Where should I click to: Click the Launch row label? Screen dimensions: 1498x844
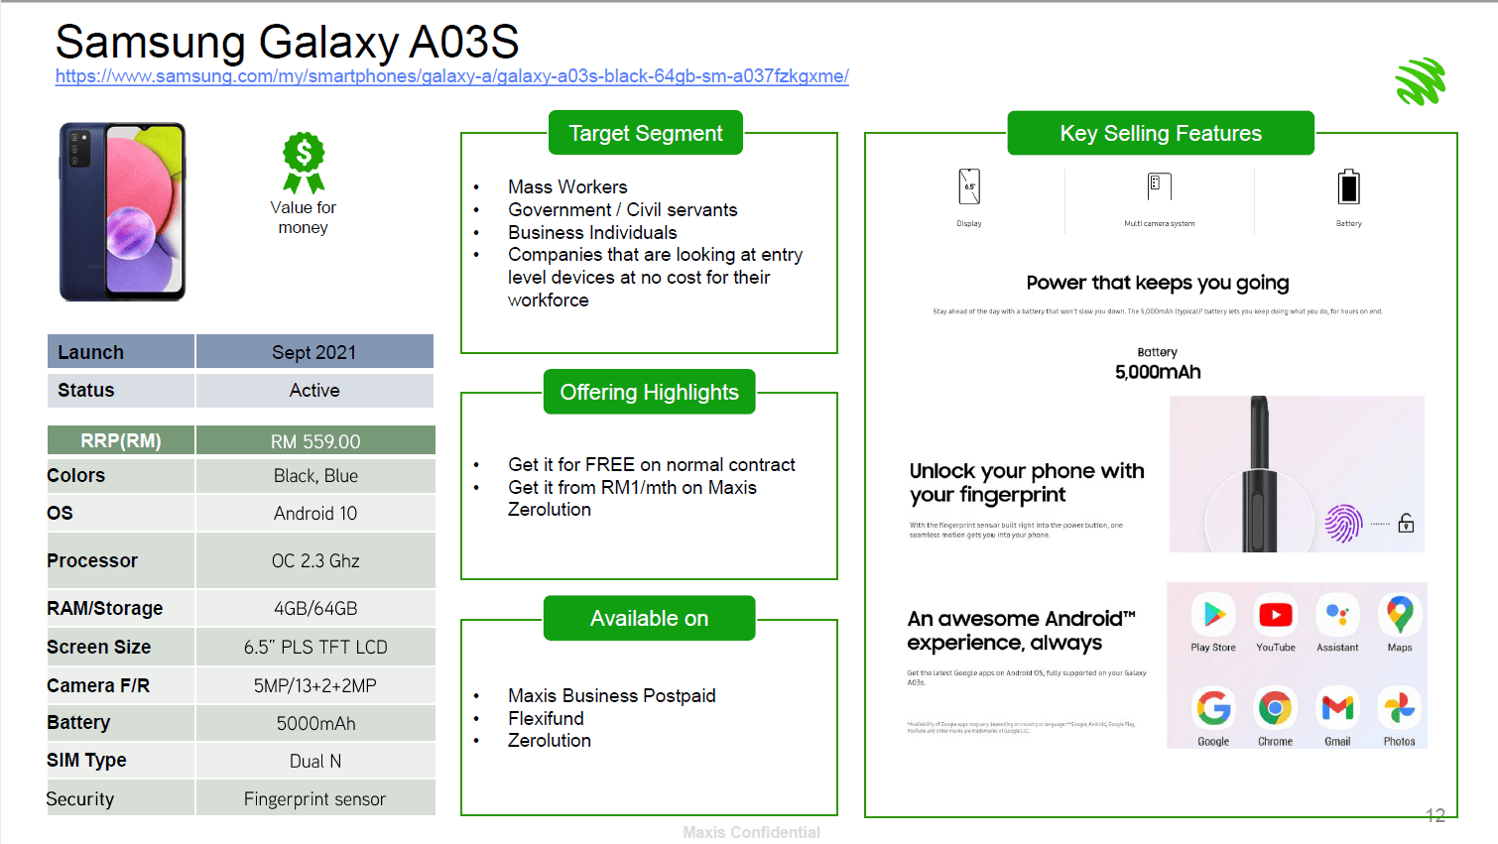click(121, 352)
